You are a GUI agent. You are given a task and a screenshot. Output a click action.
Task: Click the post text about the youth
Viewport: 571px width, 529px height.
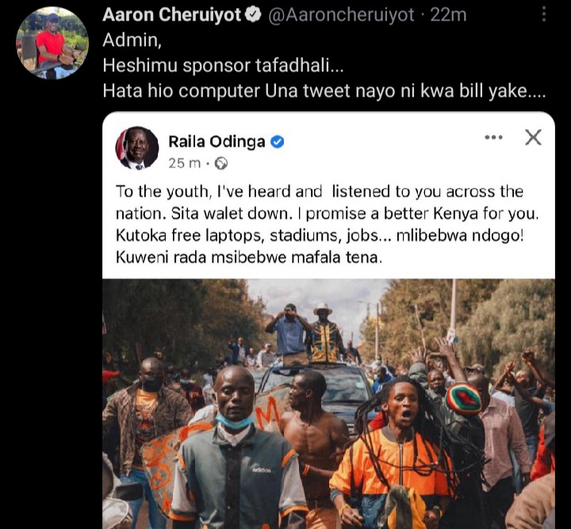tap(327, 224)
